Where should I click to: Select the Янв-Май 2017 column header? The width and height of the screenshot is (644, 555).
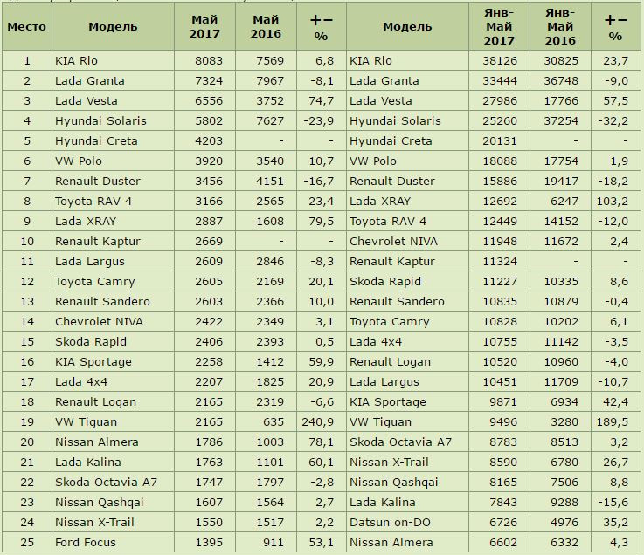point(499,27)
